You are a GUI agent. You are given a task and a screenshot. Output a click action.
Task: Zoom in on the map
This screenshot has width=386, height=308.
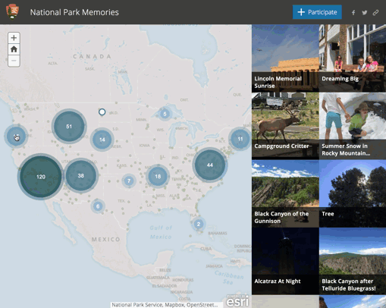(x=14, y=38)
